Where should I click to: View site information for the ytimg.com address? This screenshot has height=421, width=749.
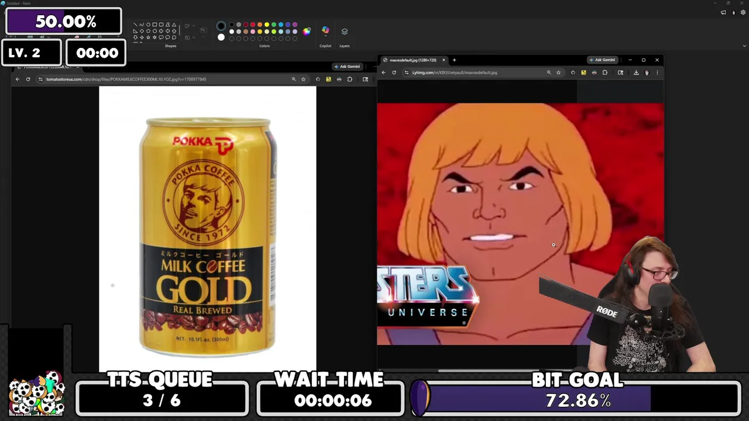click(x=407, y=73)
